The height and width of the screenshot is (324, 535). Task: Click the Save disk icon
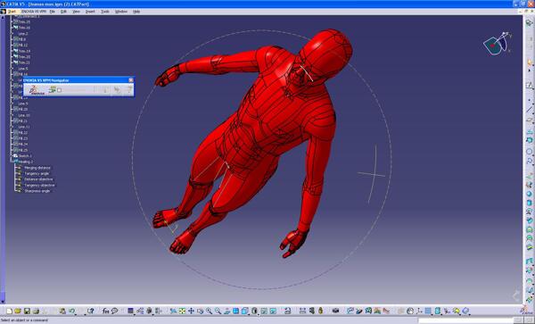[27, 311]
